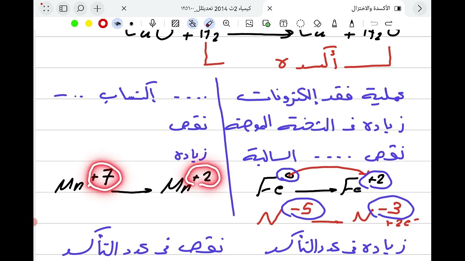Image resolution: width=465 pixels, height=261 pixels.
Task: Open the shapes tool
Action: point(266,24)
